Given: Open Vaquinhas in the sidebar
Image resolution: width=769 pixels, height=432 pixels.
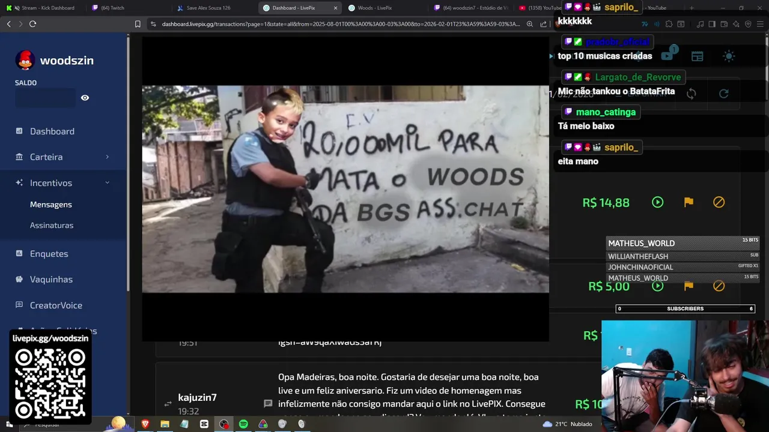Looking at the screenshot, I should click(x=51, y=280).
